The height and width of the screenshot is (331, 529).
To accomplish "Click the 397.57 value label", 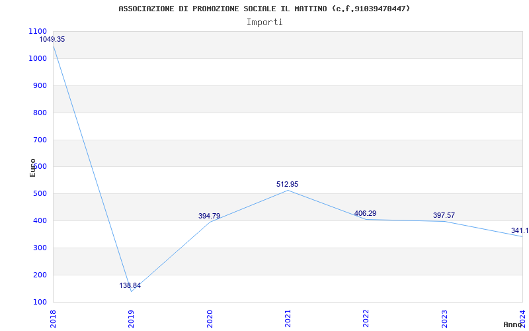I will [444, 215].
